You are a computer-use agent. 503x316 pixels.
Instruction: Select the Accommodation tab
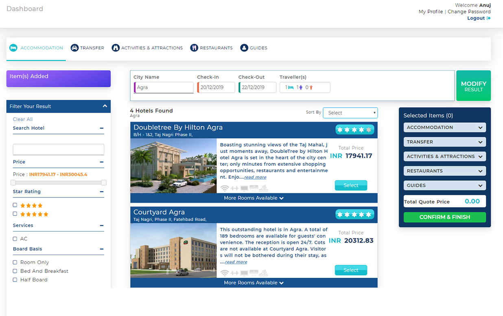36,48
